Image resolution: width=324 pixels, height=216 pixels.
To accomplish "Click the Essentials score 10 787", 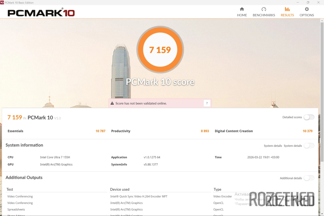I will pyautogui.click(x=100, y=131).
